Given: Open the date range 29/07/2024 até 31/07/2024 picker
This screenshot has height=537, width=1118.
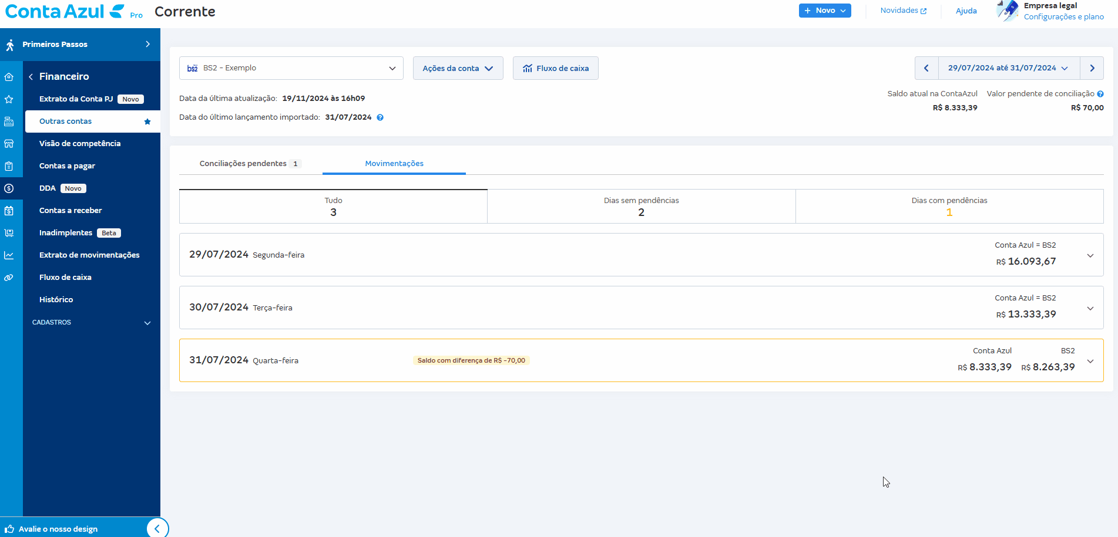Looking at the screenshot, I should pyautogui.click(x=1008, y=68).
